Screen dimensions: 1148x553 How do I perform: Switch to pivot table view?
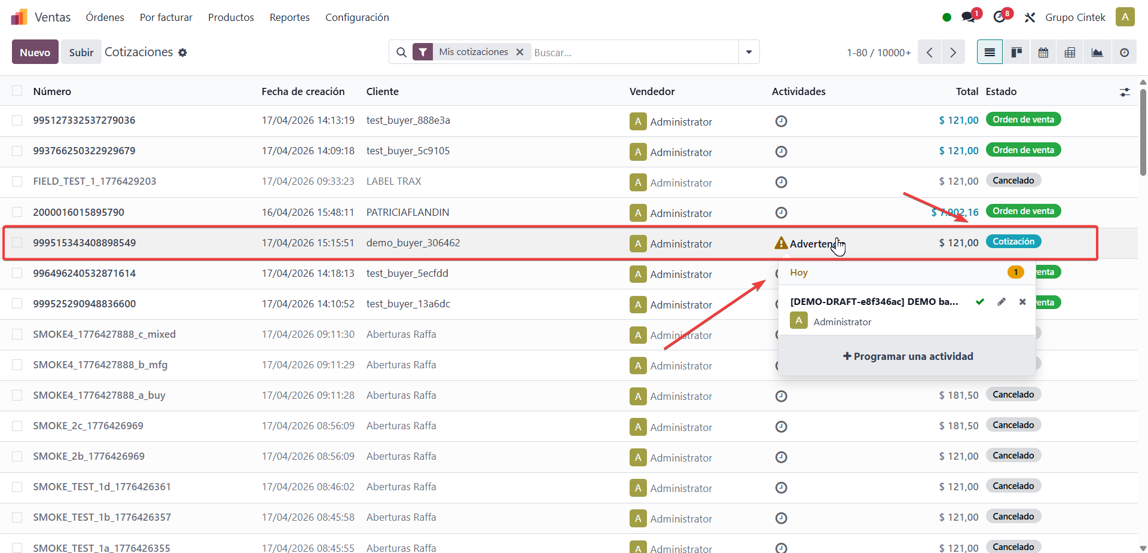click(x=1070, y=53)
